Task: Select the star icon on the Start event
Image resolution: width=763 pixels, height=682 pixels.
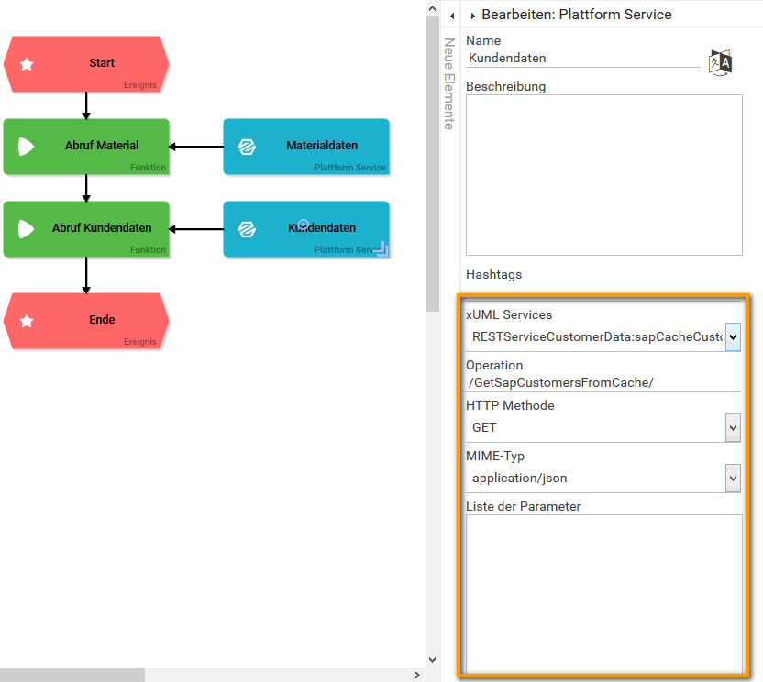Action: click(x=27, y=64)
